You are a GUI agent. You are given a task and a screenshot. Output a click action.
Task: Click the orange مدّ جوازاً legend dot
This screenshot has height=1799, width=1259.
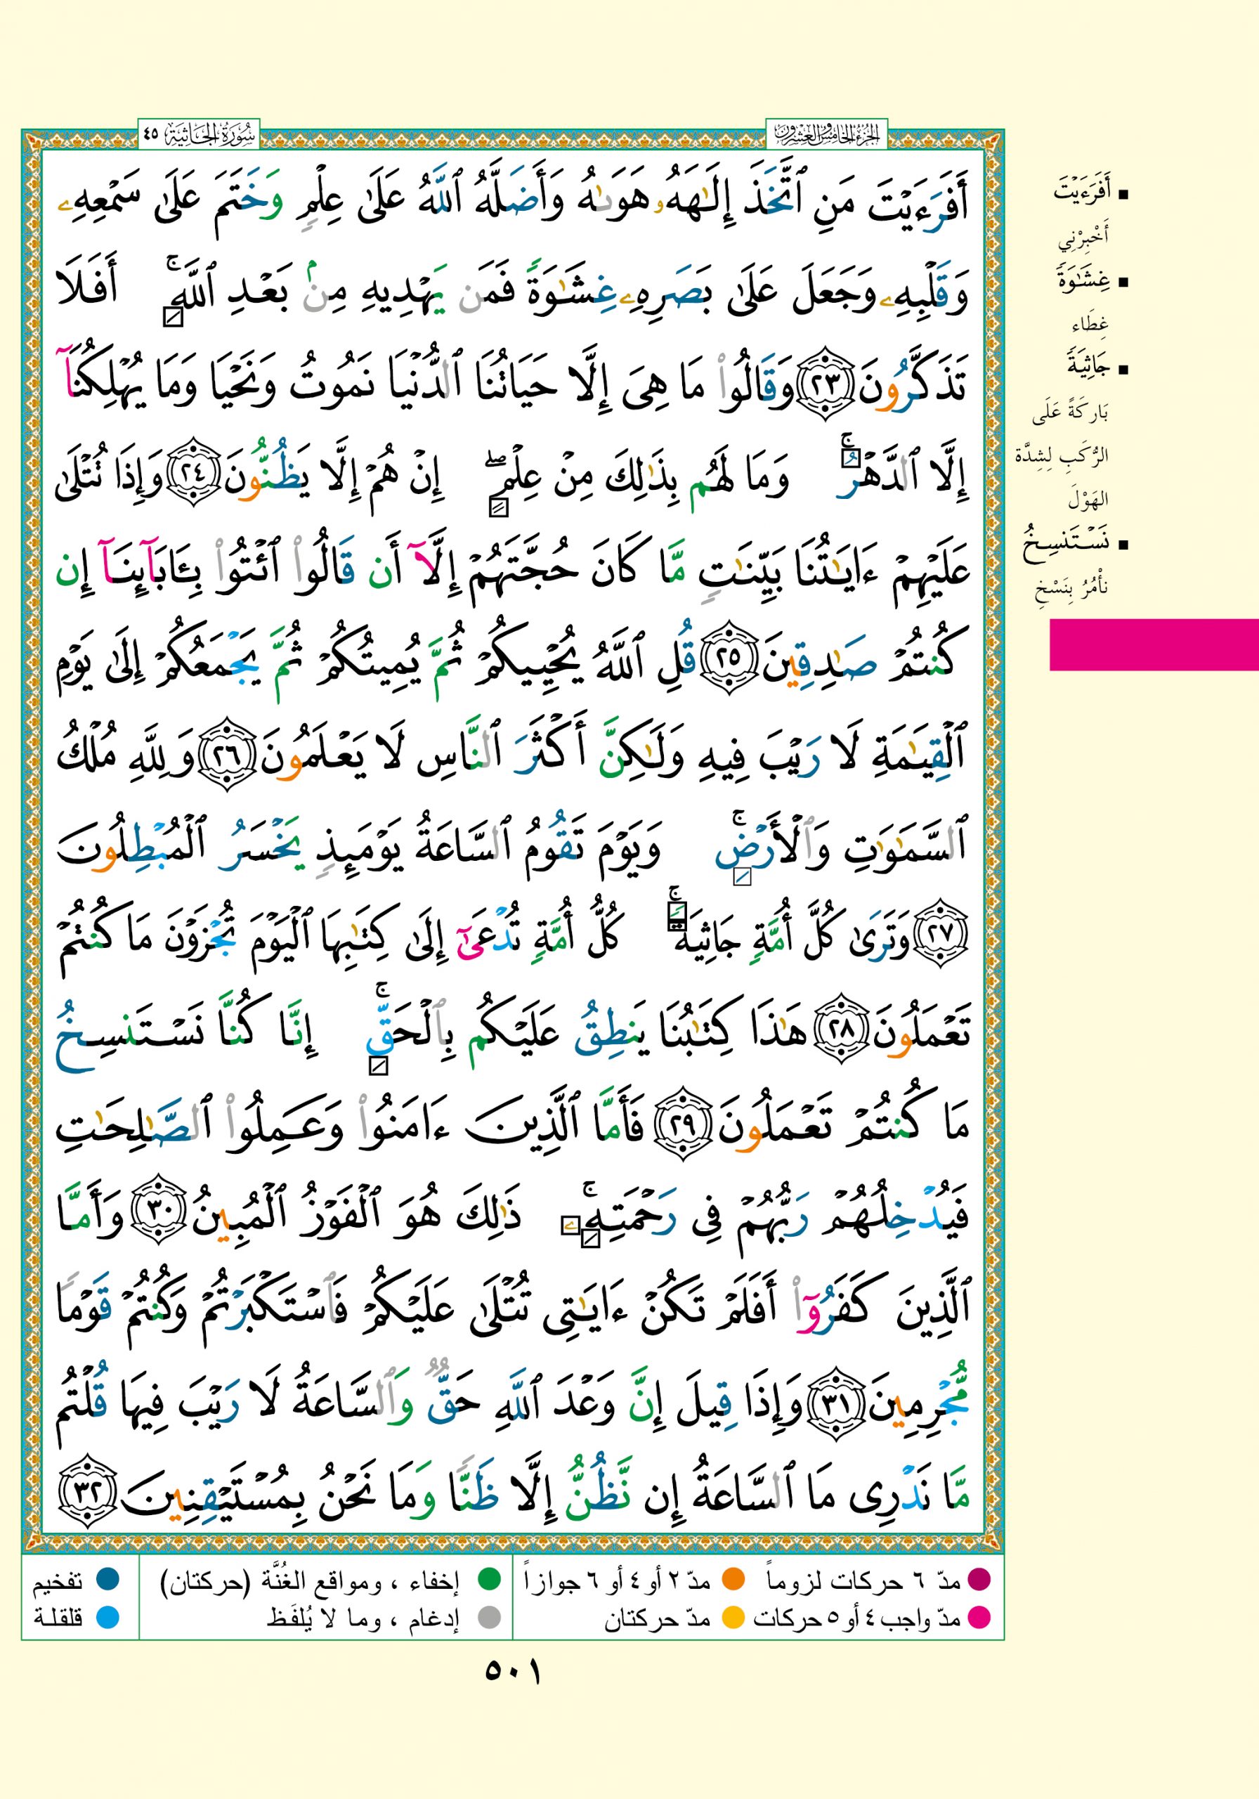click(733, 1580)
